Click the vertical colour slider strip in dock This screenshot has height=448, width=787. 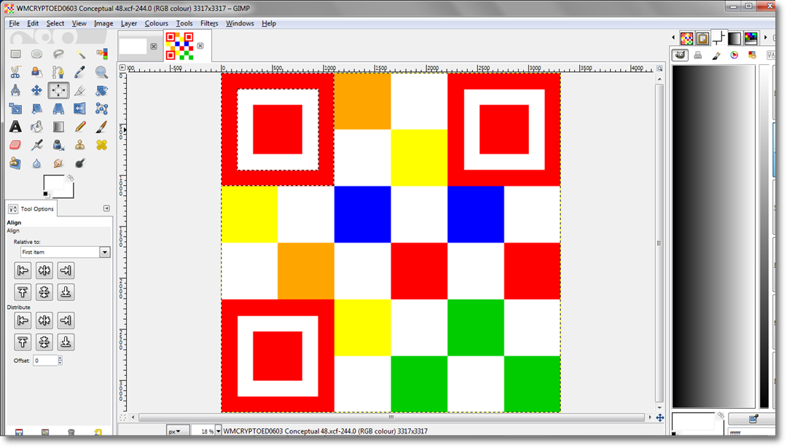(x=764, y=236)
